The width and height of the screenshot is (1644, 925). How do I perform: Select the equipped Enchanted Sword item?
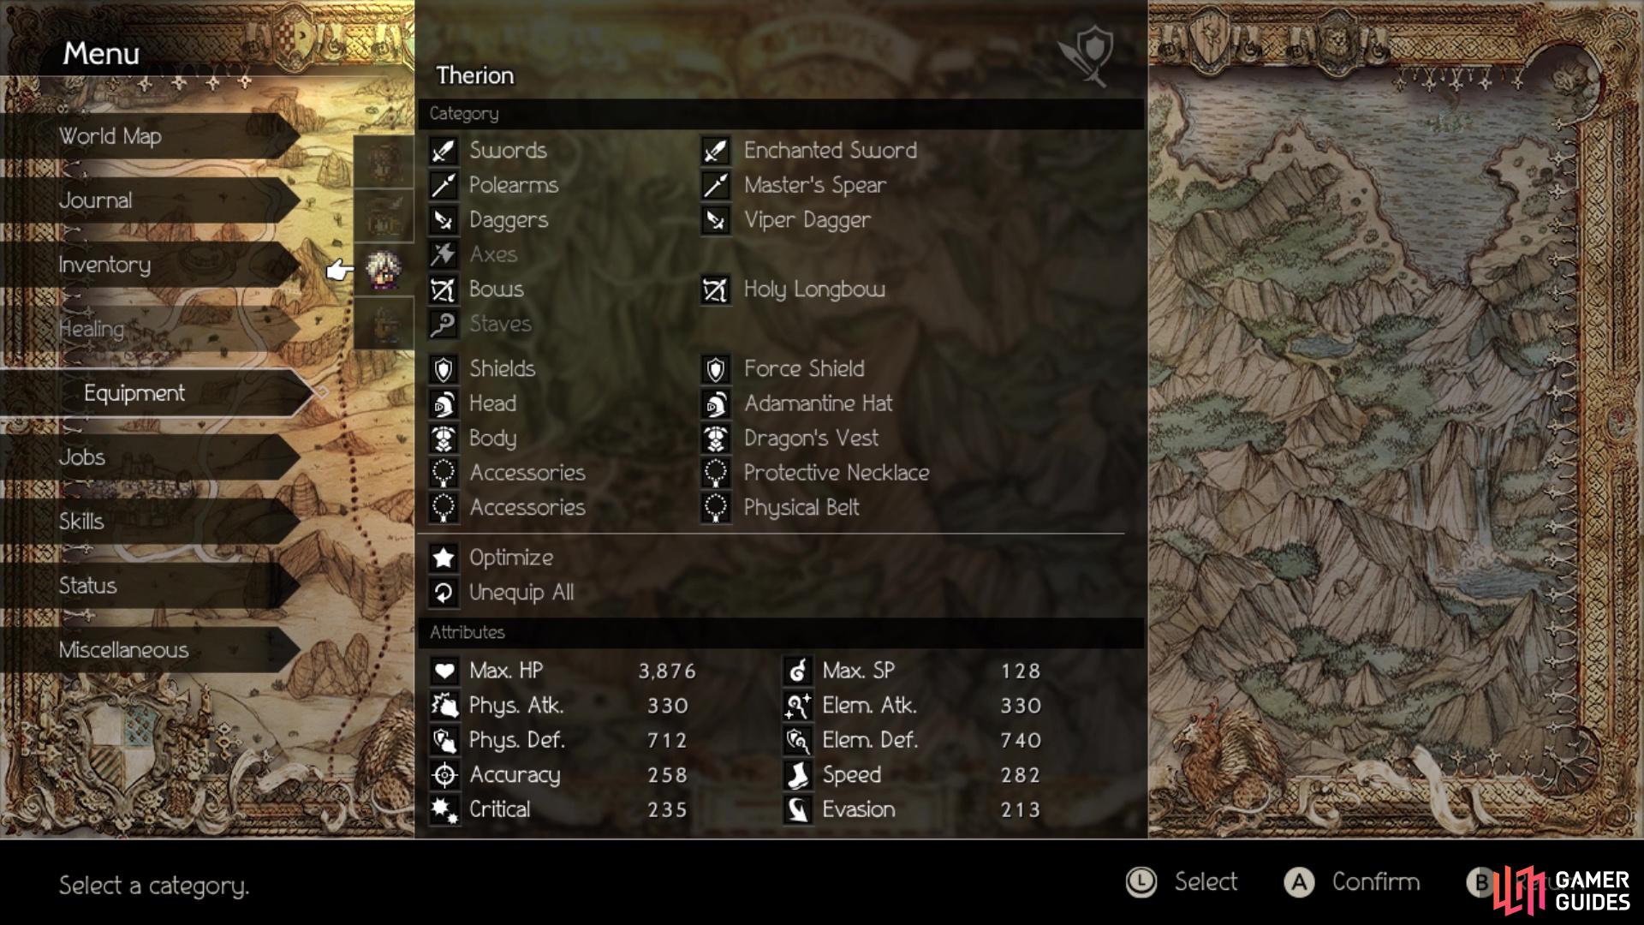pos(830,151)
